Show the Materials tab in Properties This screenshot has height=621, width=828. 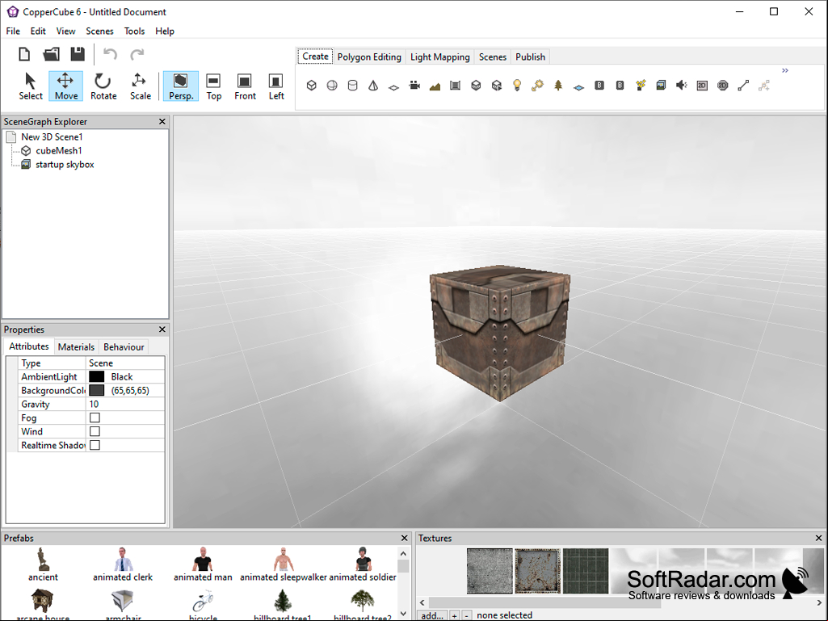click(76, 347)
